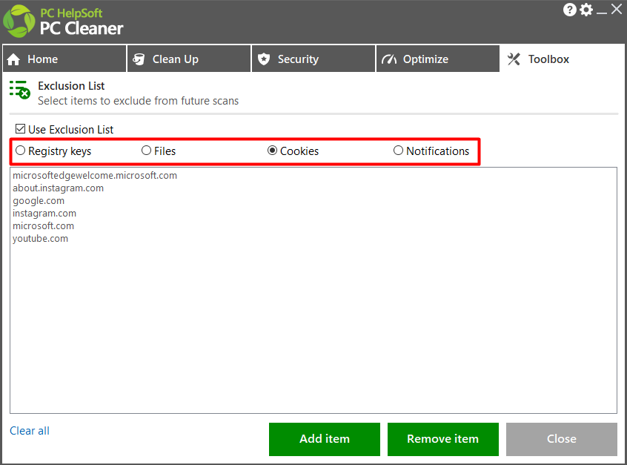The width and height of the screenshot is (627, 465).
Task: Choose the Files radio option
Action: click(x=146, y=151)
